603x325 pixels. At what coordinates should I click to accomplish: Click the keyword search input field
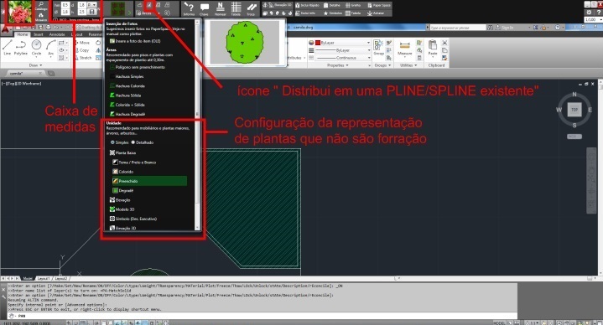458,28
